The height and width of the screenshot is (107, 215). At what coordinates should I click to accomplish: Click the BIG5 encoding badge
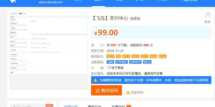147,62
